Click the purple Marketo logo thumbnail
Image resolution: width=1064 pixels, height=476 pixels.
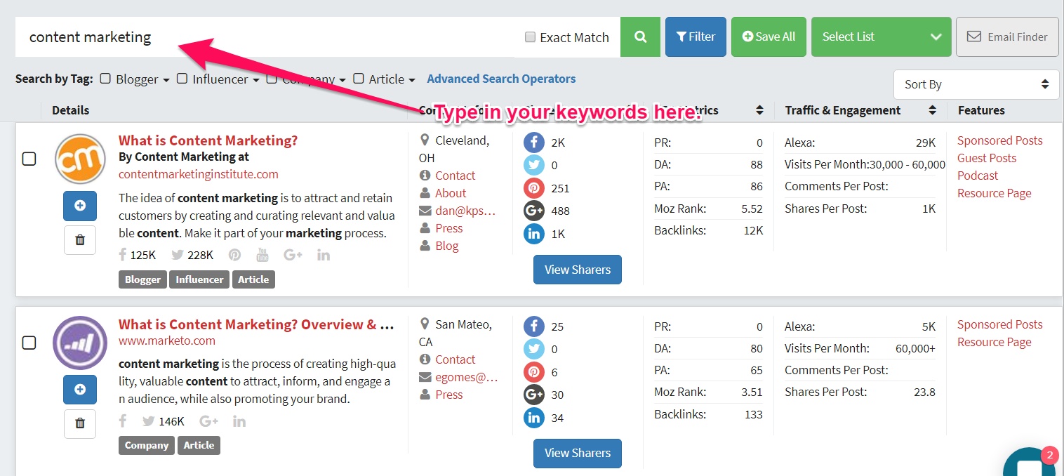tap(80, 343)
